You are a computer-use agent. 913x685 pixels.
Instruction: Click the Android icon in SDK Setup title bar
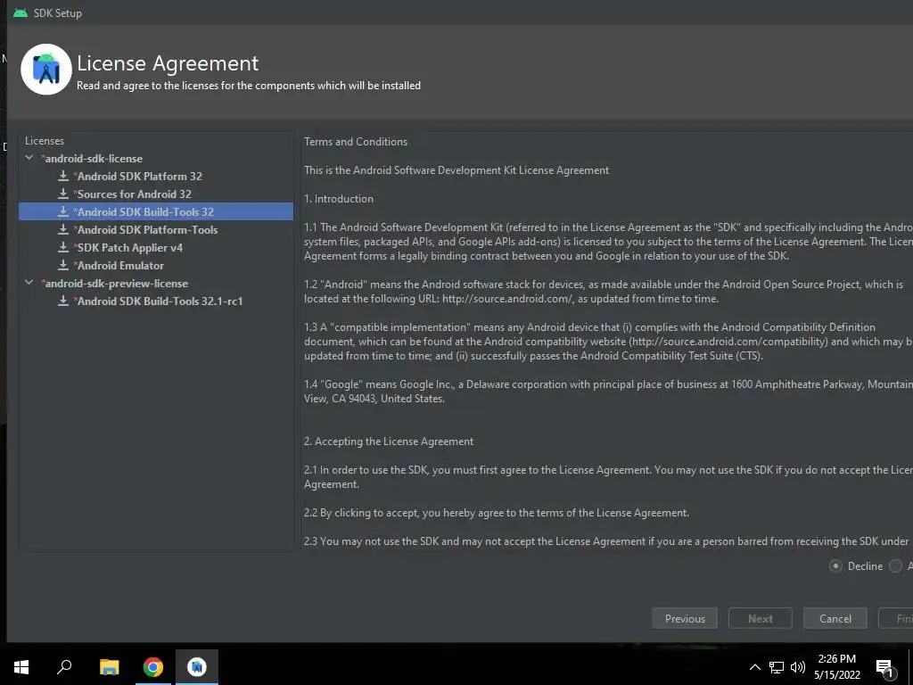tap(21, 12)
